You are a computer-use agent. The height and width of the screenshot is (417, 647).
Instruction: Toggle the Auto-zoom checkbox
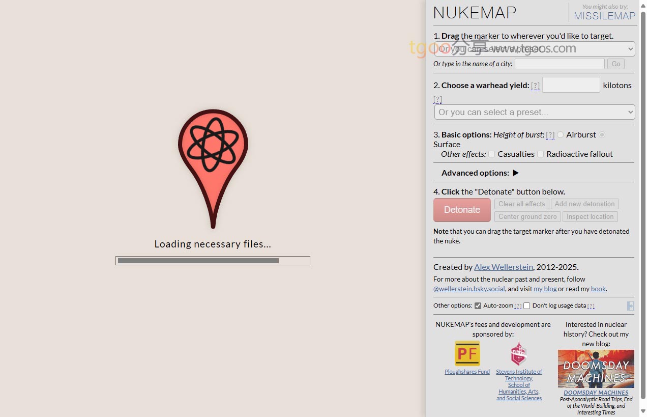[478, 306]
